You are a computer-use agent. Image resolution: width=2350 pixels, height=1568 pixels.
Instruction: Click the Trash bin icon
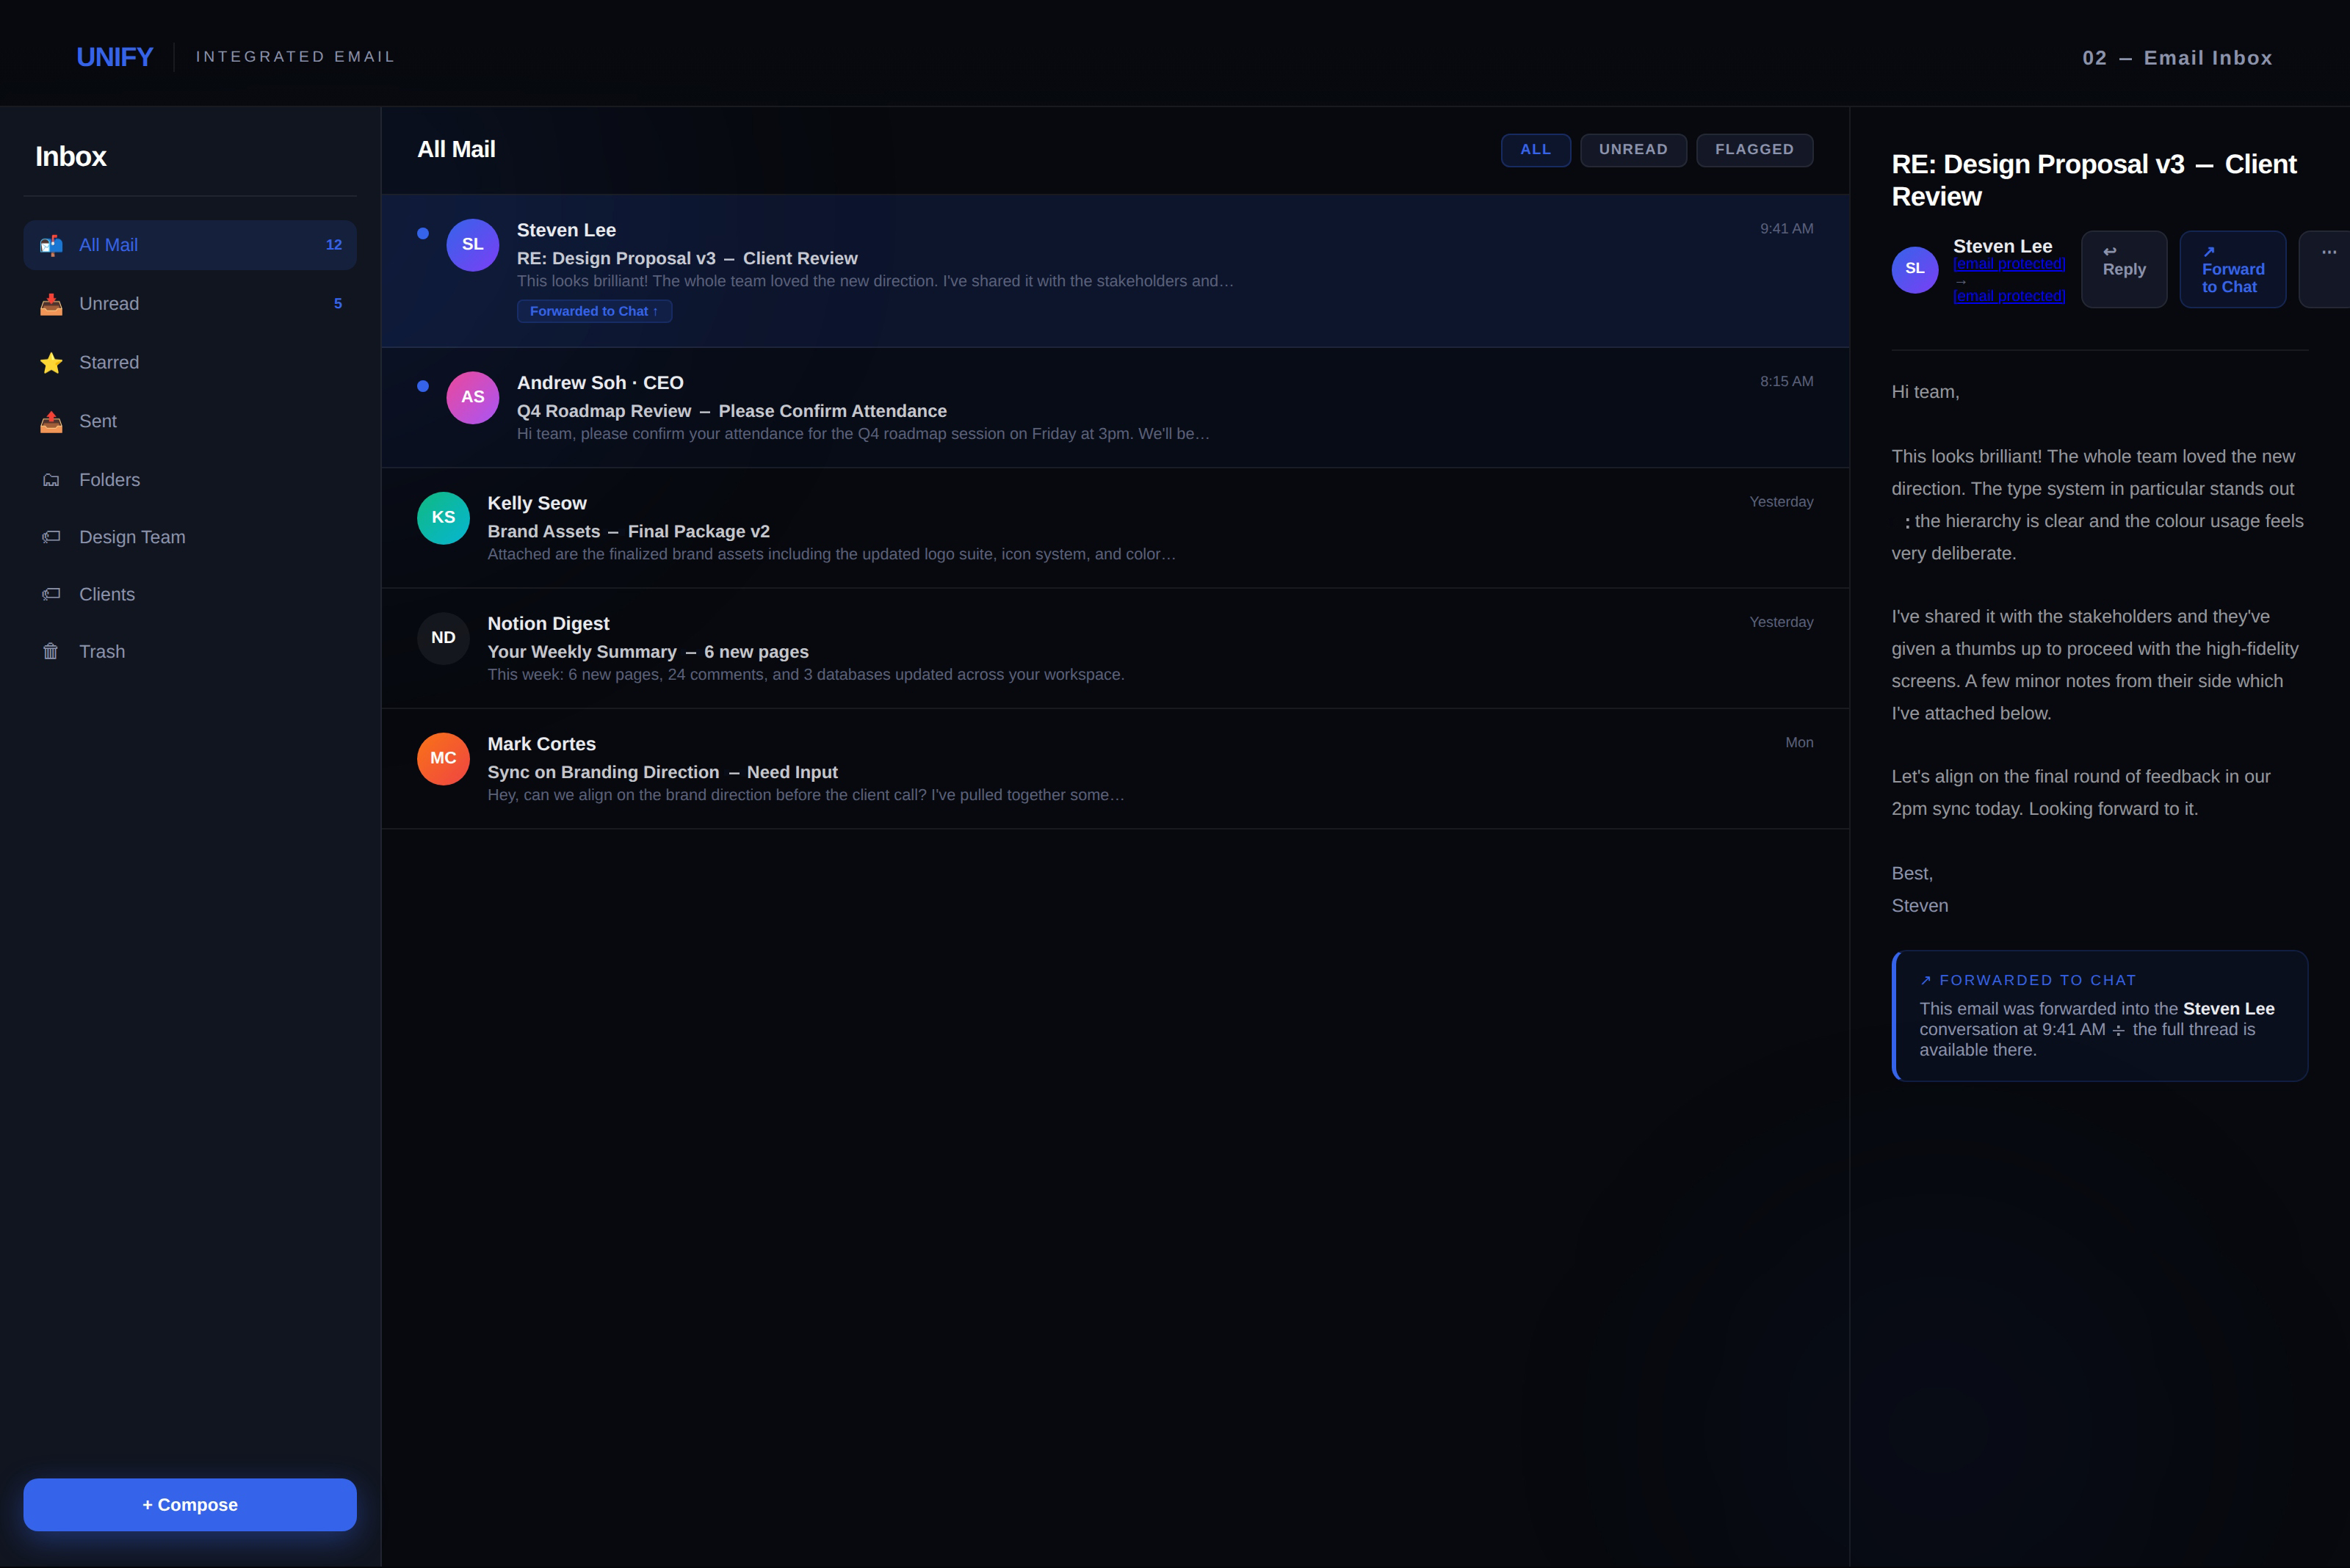51,652
